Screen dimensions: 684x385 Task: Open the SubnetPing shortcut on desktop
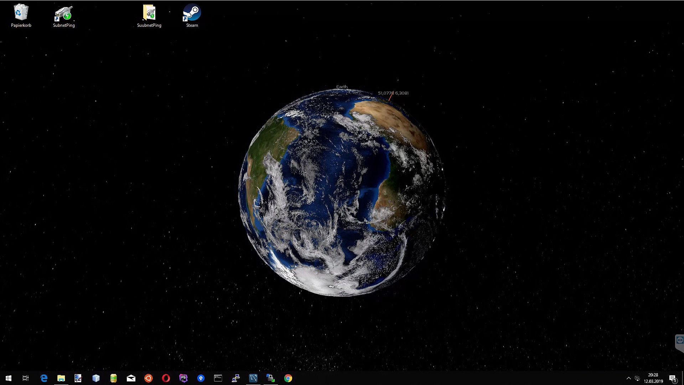click(64, 14)
